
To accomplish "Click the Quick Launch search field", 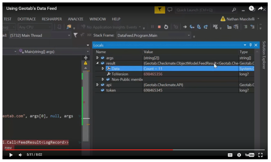I will (x=203, y=10).
